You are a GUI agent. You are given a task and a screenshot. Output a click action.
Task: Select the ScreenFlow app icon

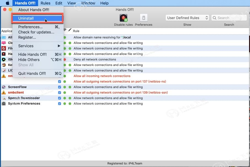tap(4, 87)
